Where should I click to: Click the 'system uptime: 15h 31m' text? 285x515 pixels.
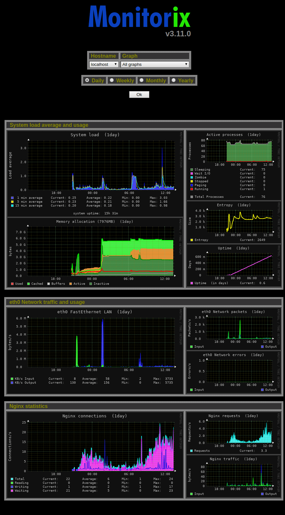(x=96, y=213)
